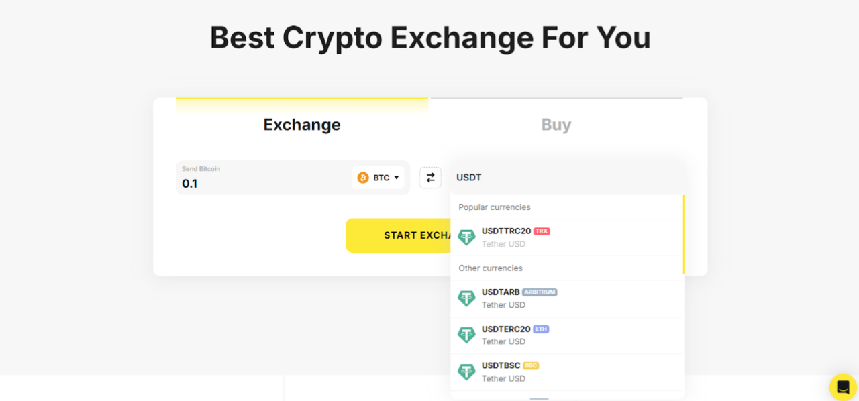Screen dimensions: 859x401
Task: Expand the BTC currency dropdown arrow
Action: [x=397, y=178]
